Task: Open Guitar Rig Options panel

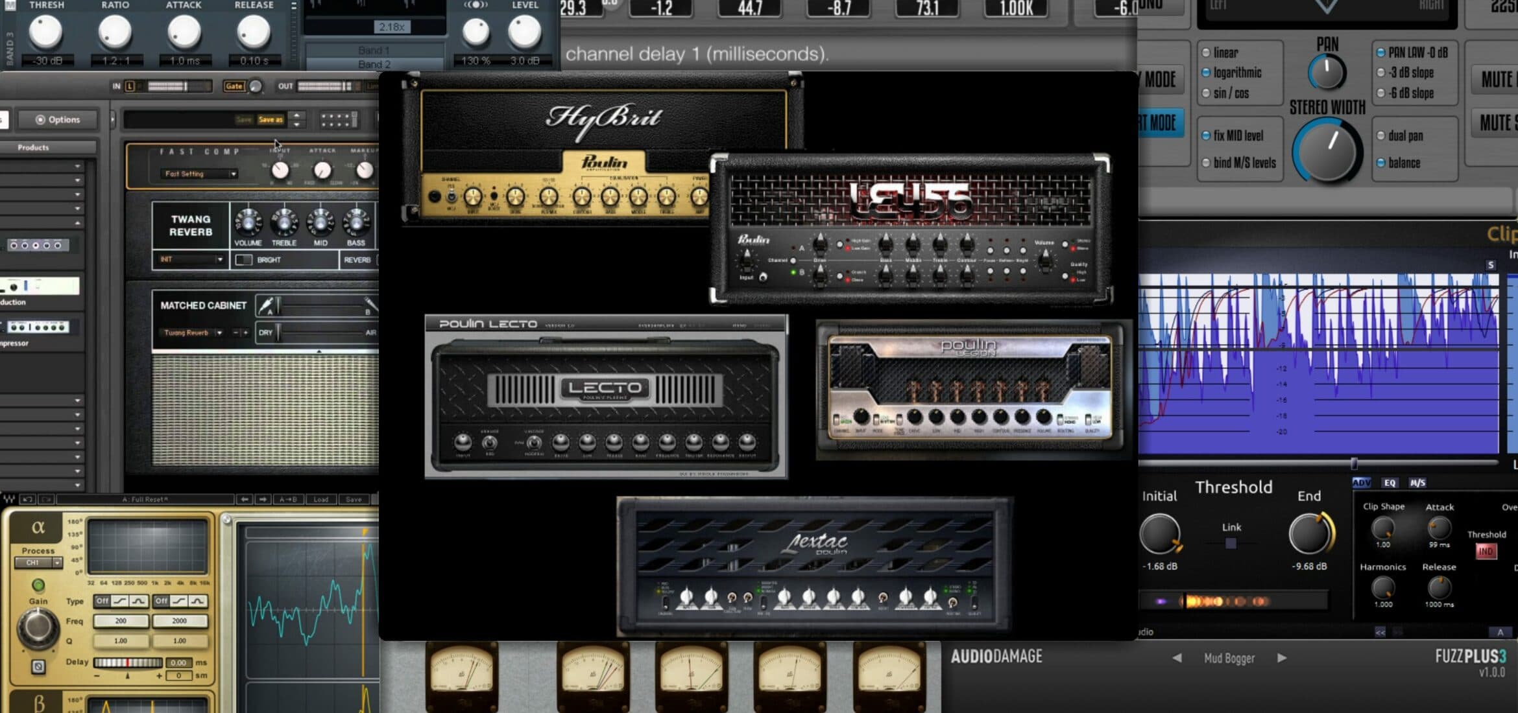Action: pos(58,119)
